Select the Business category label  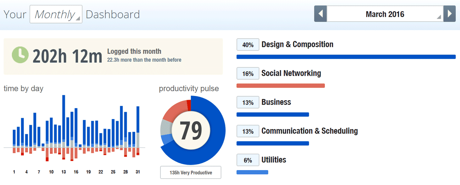276,102
